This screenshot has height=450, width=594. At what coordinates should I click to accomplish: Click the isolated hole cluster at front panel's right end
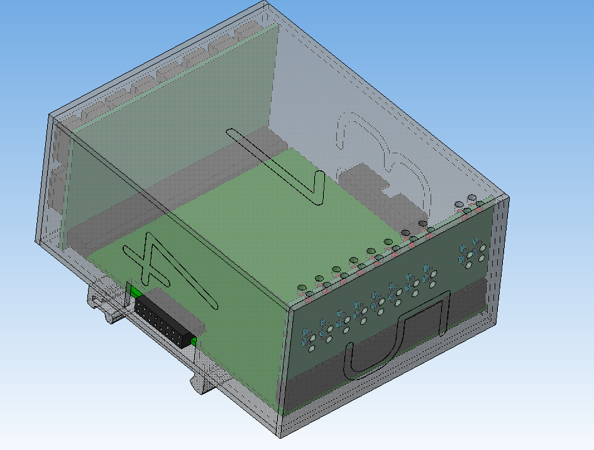tap(473, 253)
